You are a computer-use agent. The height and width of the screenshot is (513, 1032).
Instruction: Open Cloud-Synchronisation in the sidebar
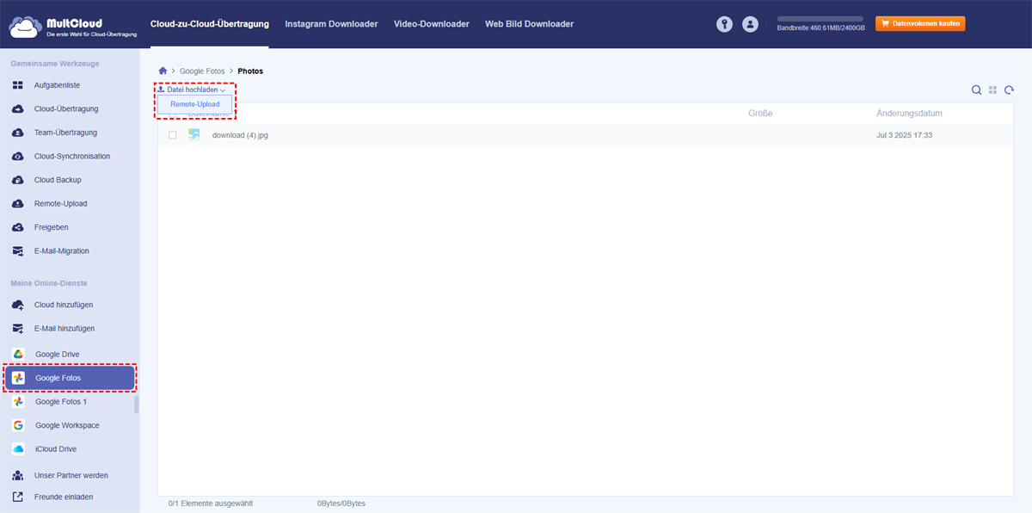tap(72, 157)
